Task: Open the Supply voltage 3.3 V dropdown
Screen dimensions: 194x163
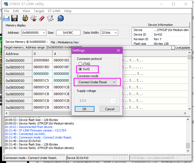Action: [x=97, y=101]
